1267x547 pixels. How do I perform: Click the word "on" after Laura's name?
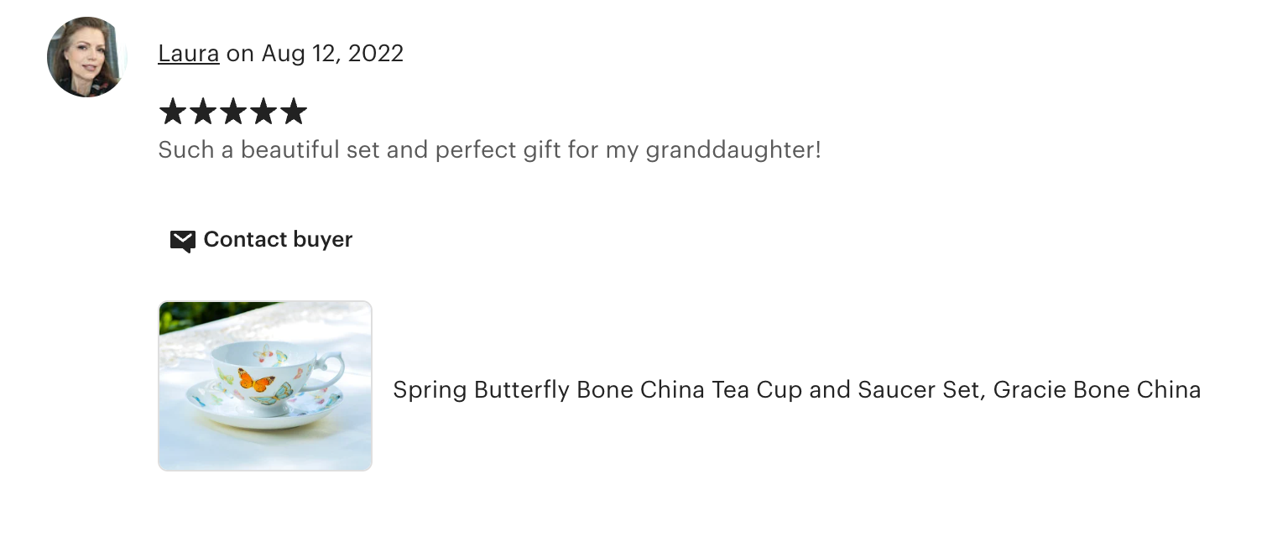coord(240,54)
